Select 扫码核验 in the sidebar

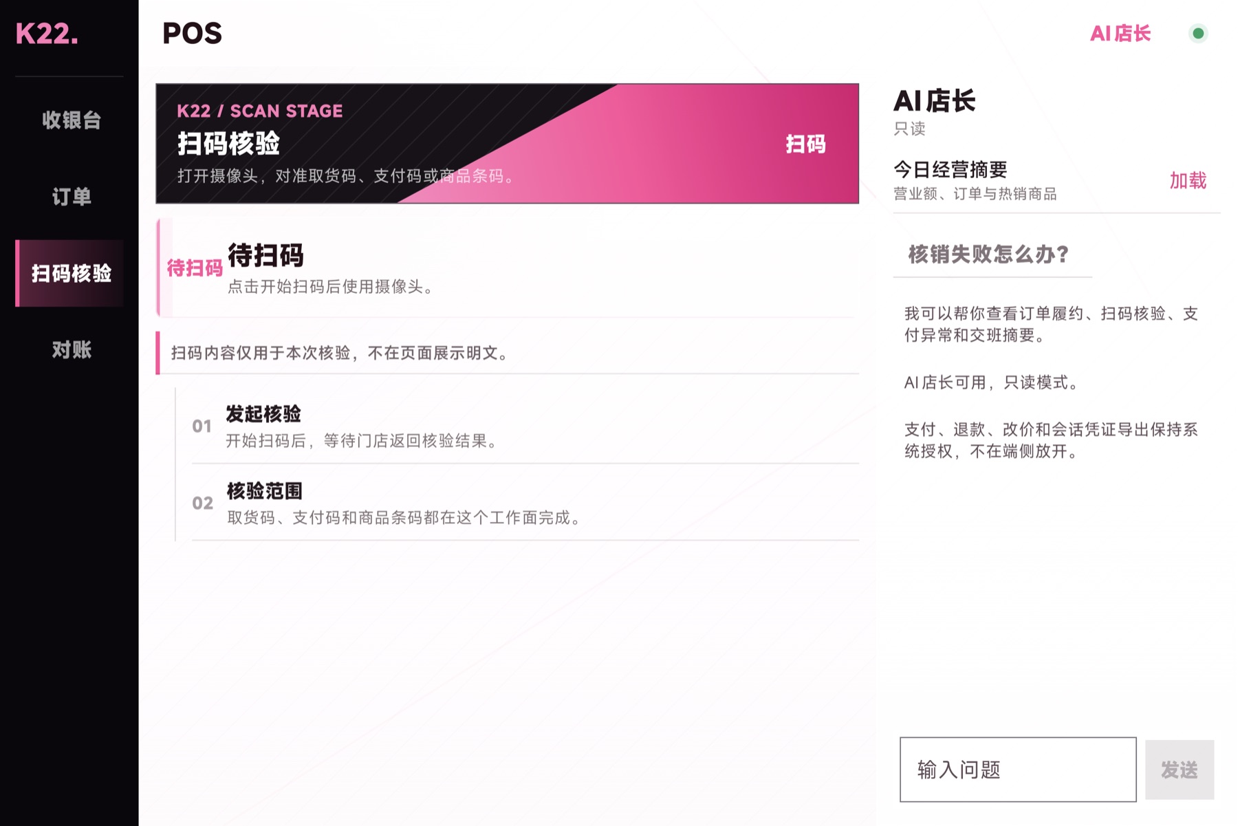[x=71, y=273]
